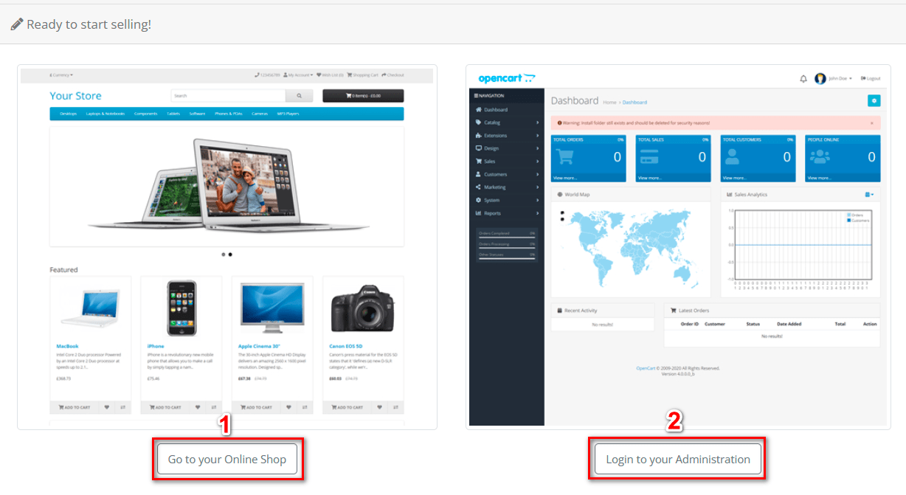
Task: Click the World Map globe icon
Action: coord(559,194)
